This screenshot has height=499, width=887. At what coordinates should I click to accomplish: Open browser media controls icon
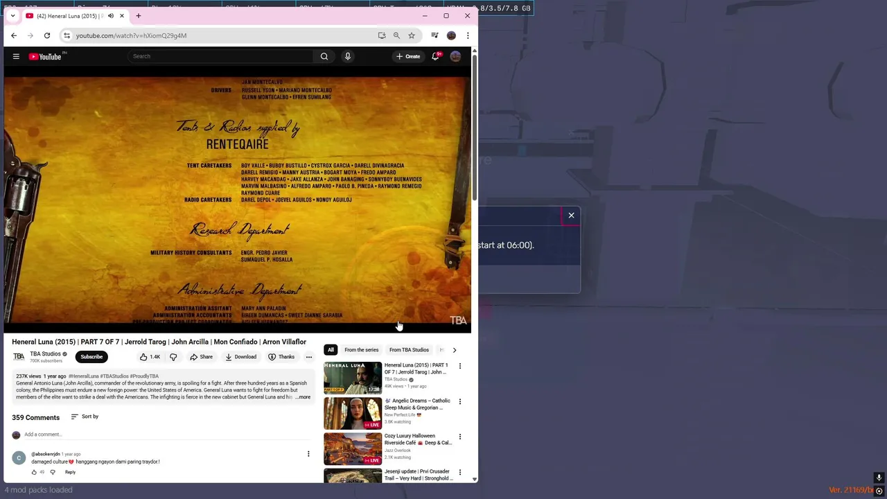click(x=434, y=35)
